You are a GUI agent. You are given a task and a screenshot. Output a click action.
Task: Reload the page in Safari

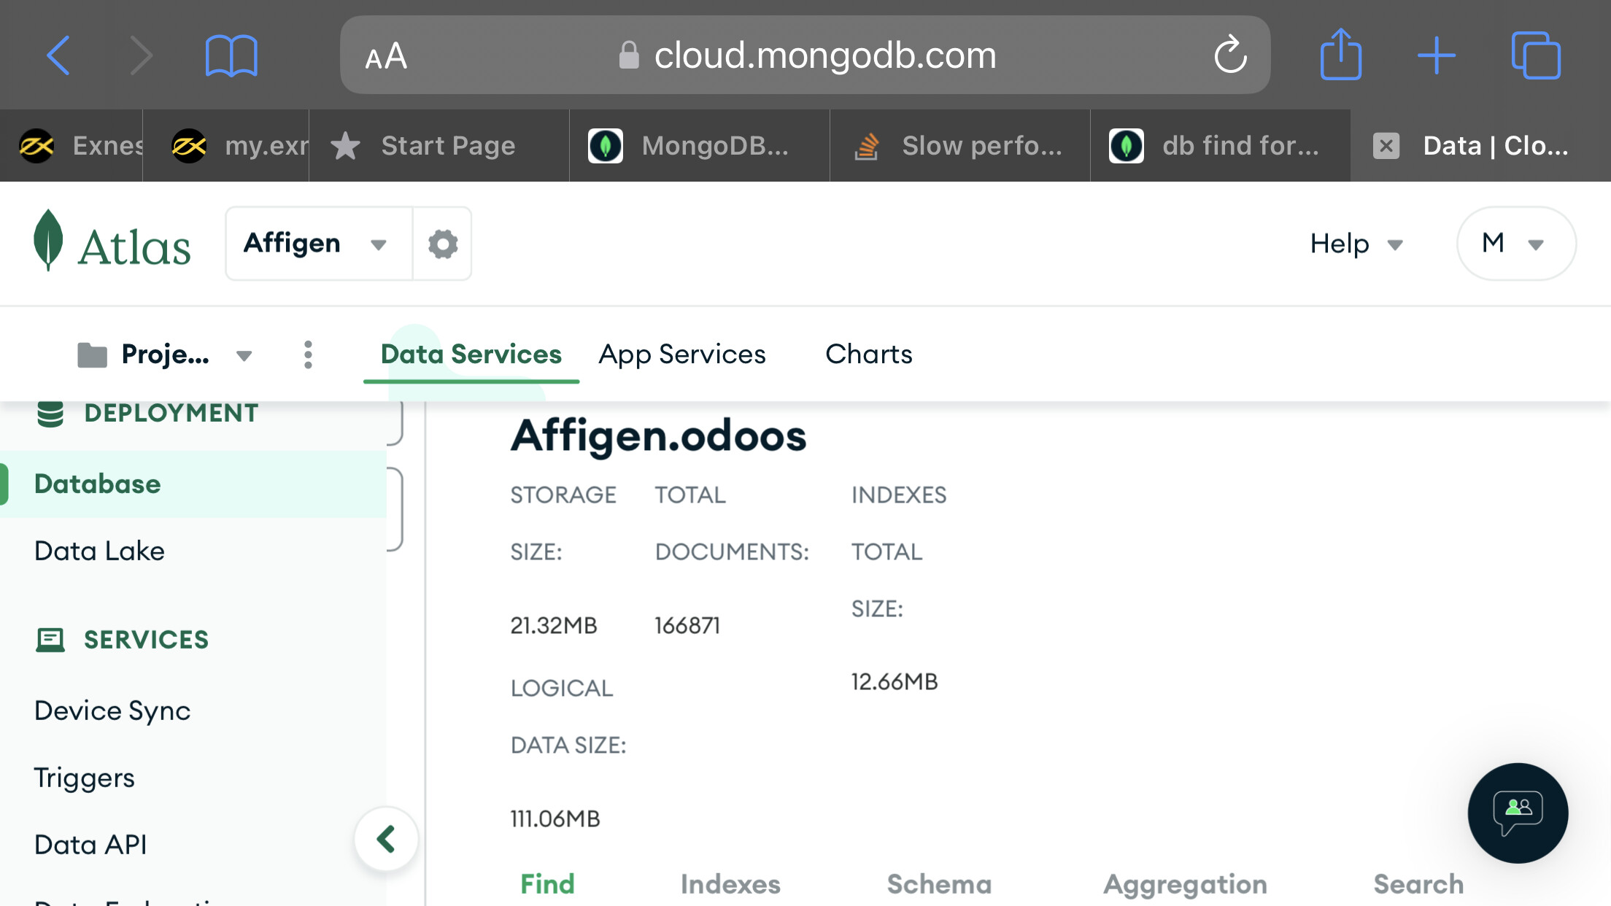1229,55
